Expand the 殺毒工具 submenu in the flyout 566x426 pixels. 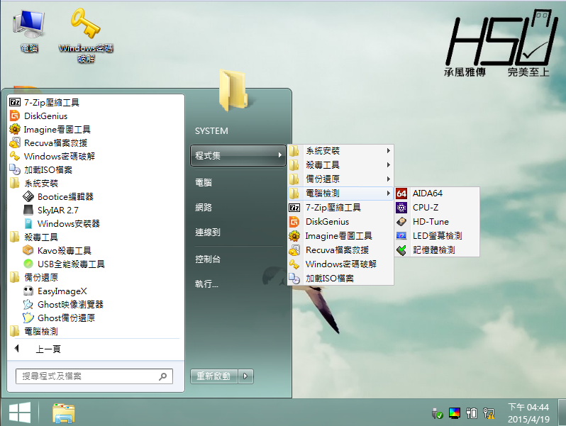click(340, 165)
